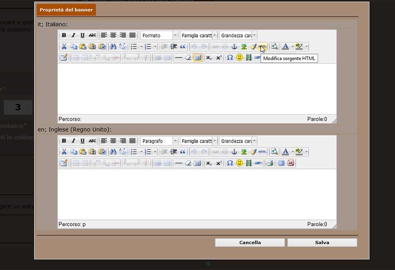This screenshot has width=395, height=270.
Task: Increase indent in the Italian editor
Action: pyautogui.click(x=173, y=47)
